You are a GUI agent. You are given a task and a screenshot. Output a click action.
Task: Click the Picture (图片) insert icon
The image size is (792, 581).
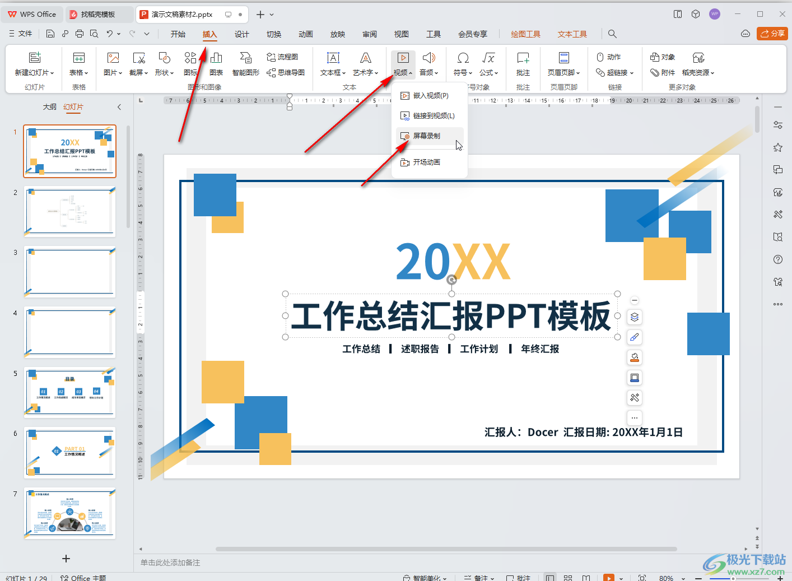[x=113, y=58]
